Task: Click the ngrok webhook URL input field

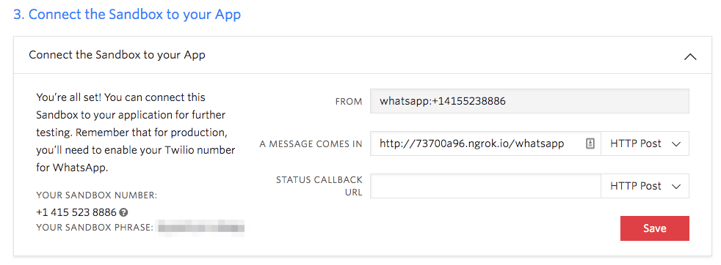Action: tap(485, 143)
